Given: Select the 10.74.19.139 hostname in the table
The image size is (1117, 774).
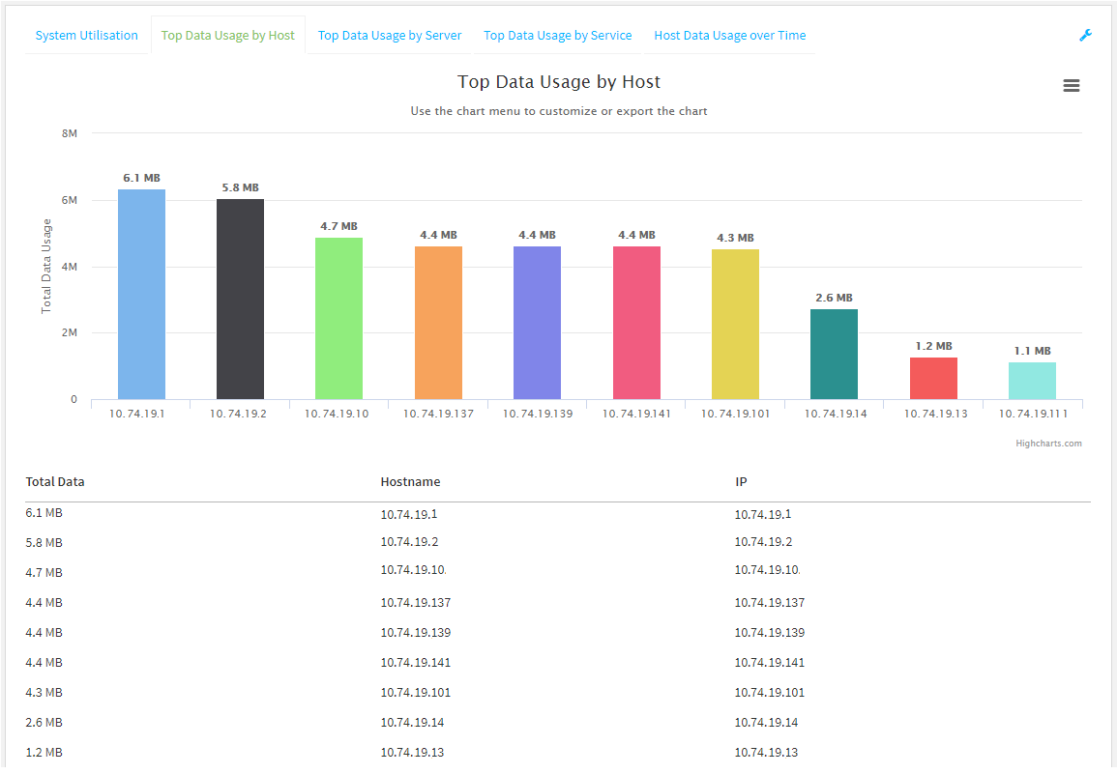Looking at the screenshot, I should tap(414, 632).
